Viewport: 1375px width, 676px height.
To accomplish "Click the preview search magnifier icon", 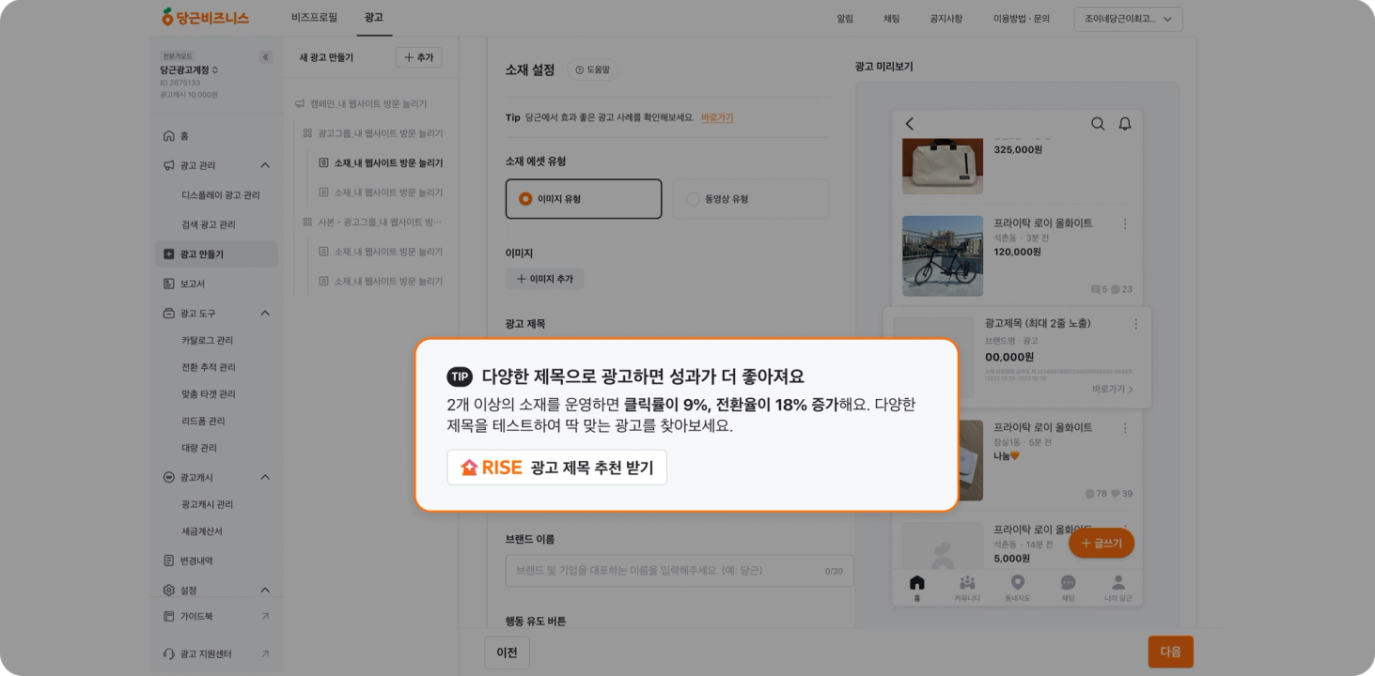I will tap(1098, 124).
